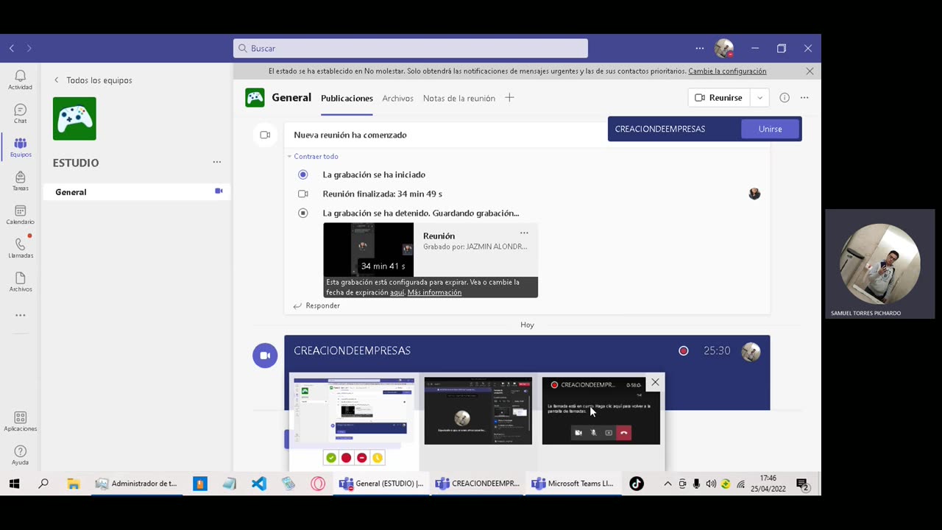The width and height of the screenshot is (942, 530).
Task: Toggle camera in the call preview thumbnail
Action: coord(578,433)
